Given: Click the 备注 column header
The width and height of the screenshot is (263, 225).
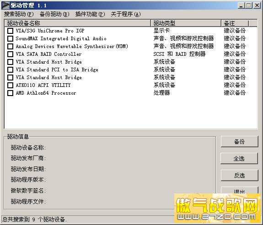Looking at the screenshot, I should 235,23.
